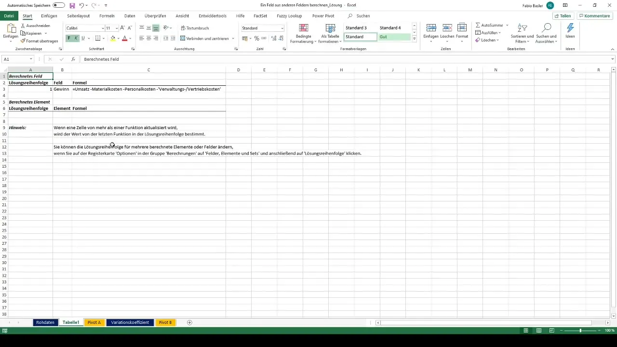The width and height of the screenshot is (617, 347).
Task: Click Verbinden und zentrieren button
Action: tap(204, 38)
